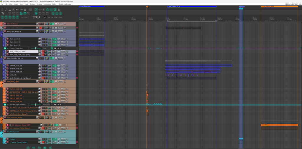The height and width of the screenshot is (149, 302).
Task: Mute the Fs_Metal_Grate folder track
Action: pos(40,132)
